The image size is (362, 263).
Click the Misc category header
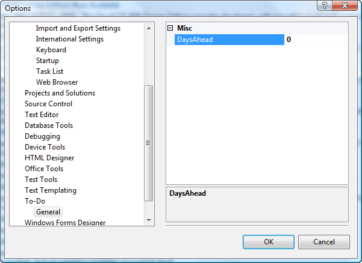[184, 28]
